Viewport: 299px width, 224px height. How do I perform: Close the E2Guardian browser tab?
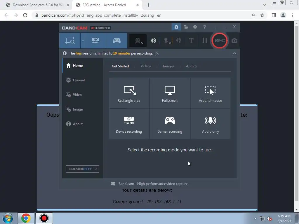[x=138, y=5]
